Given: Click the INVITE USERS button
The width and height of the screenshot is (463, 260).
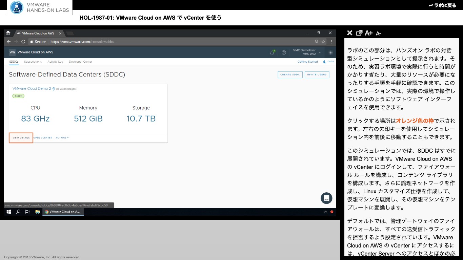Looking at the screenshot, I should pos(317,74).
